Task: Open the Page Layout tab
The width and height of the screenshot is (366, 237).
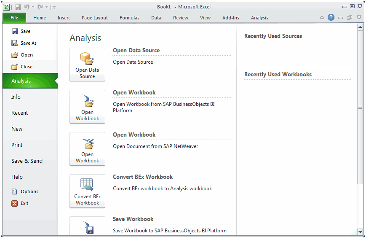Action: tap(95, 18)
